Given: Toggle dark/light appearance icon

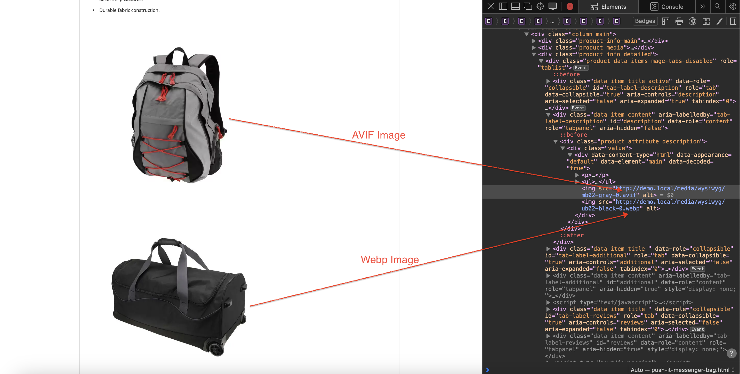Looking at the screenshot, I should tap(692, 21).
